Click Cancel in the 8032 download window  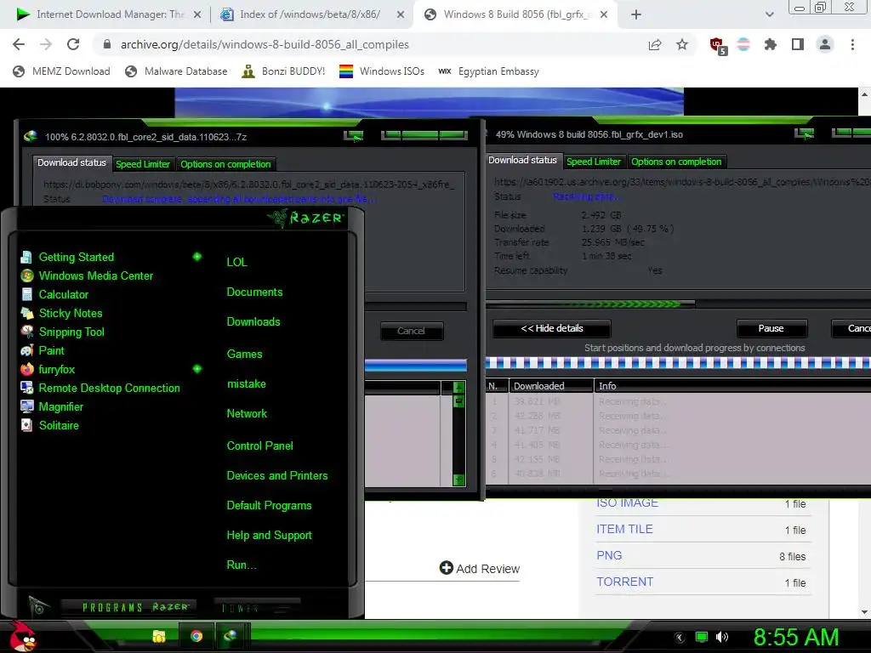point(411,331)
